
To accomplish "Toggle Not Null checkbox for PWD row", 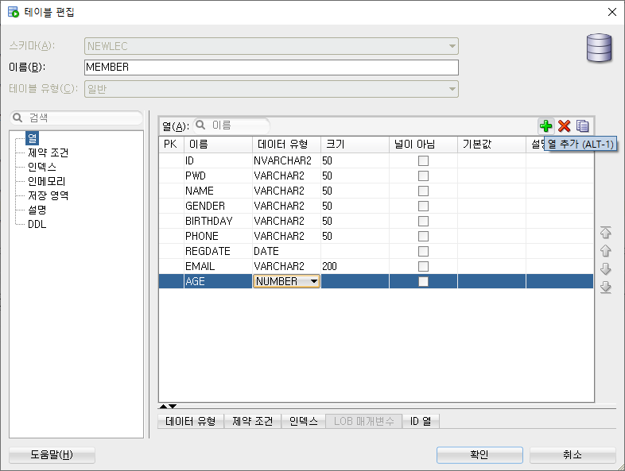I will point(423,176).
